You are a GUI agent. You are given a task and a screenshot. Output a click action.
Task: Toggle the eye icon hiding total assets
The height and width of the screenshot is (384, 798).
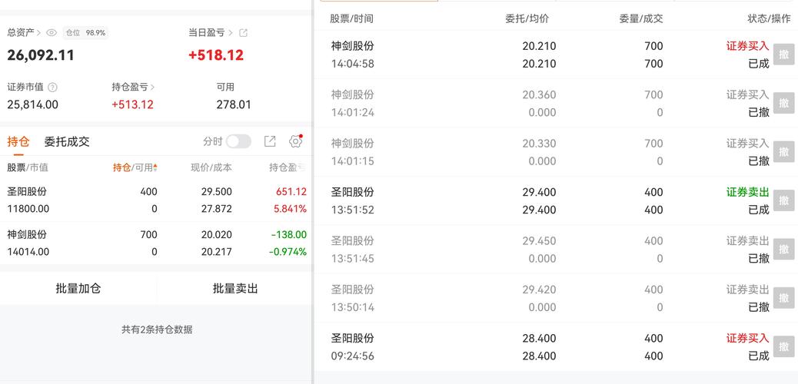pos(52,32)
